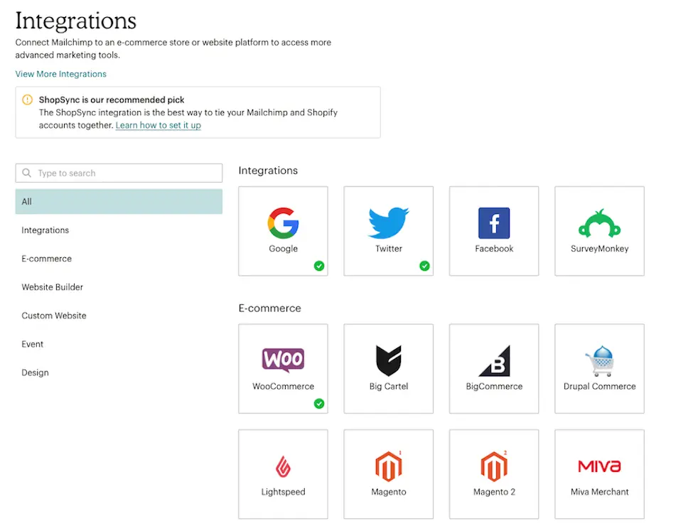
Task: Select the Miva Merchant tile
Action: tap(599, 473)
